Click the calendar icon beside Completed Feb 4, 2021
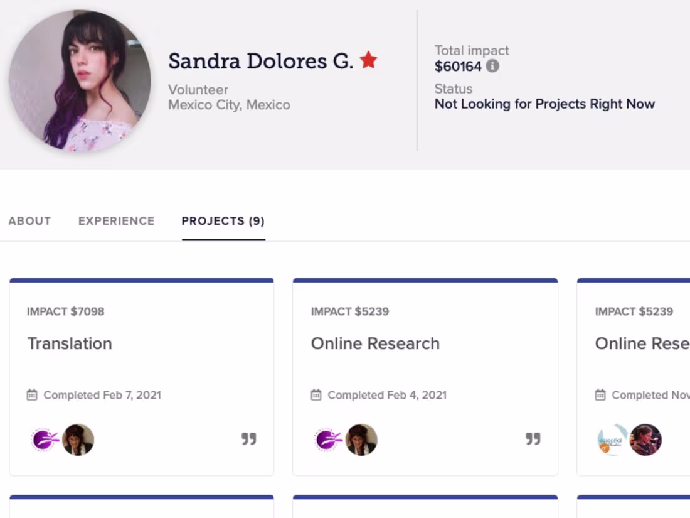The height and width of the screenshot is (518, 690). pos(316,395)
